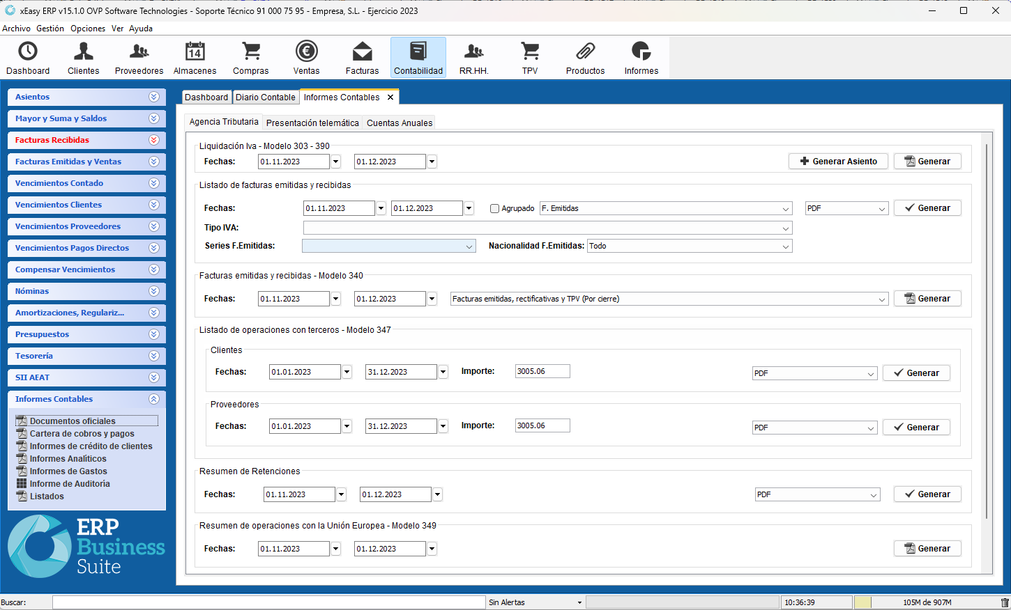This screenshot has width=1011, height=610.
Task: Click memory usage indicator 105M de 907M
Action: point(927,602)
